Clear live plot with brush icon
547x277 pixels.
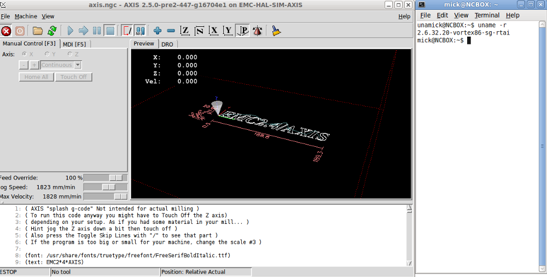276,31
